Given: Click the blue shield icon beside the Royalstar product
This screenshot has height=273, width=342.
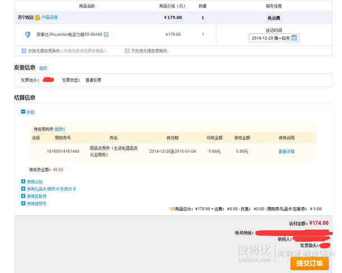Looking at the screenshot, I should pos(27,34).
